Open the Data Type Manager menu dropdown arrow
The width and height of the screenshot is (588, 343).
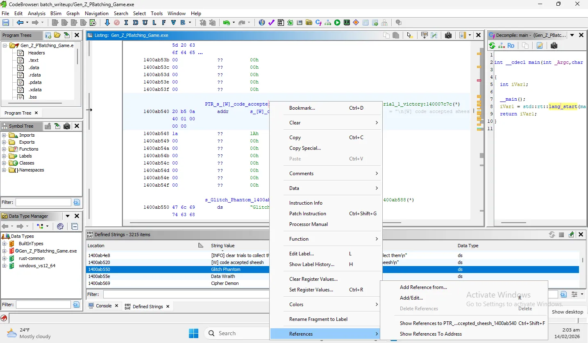(x=67, y=216)
